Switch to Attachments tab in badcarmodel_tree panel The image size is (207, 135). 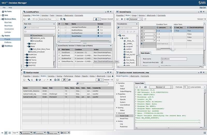tap(135, 76)
